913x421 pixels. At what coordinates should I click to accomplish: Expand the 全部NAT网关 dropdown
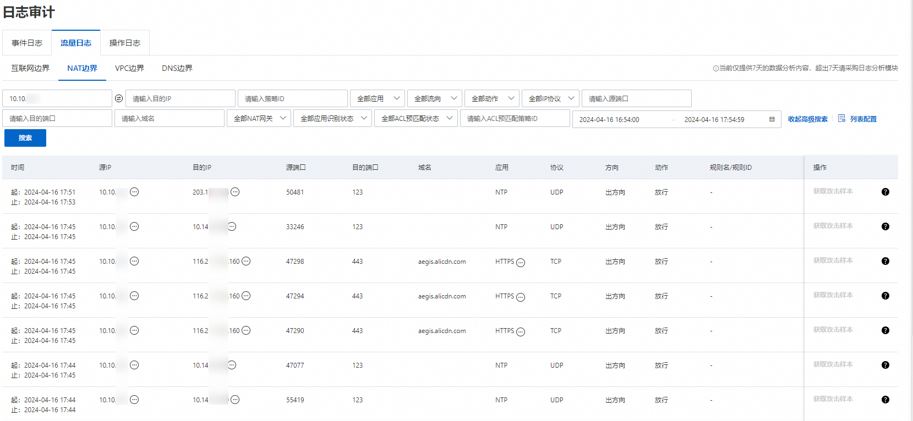(x=259, y=118)
